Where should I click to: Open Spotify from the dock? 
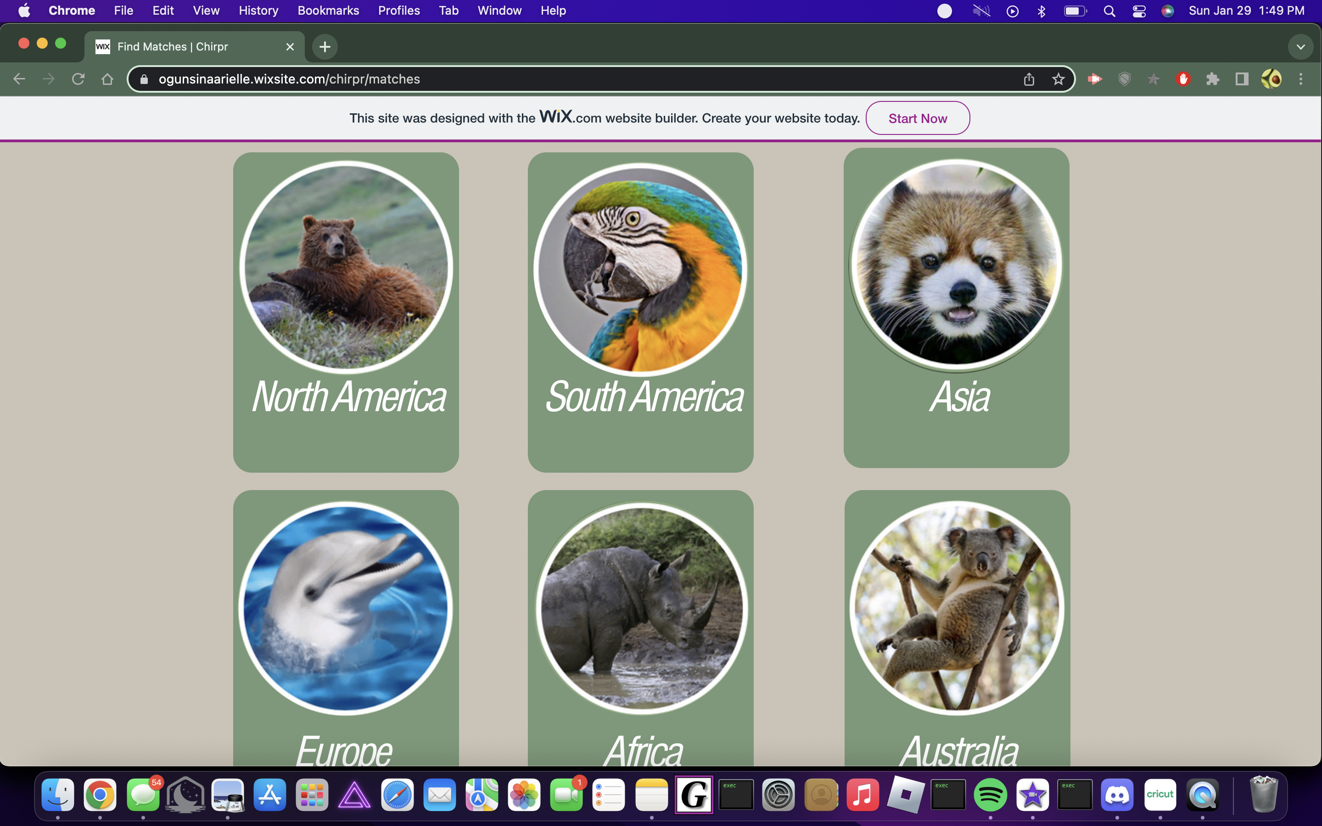(x=990, y=795)
